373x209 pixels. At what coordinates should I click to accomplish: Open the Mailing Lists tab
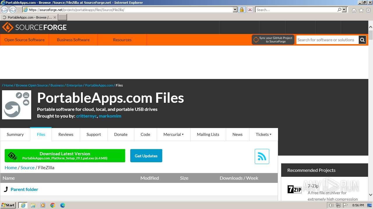(208, 134)
